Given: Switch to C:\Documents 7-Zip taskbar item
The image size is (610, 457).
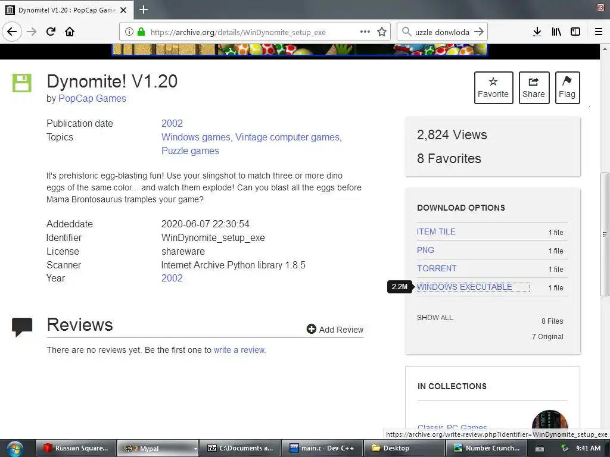Looking at the screenshot, I should tap(240, 448).
